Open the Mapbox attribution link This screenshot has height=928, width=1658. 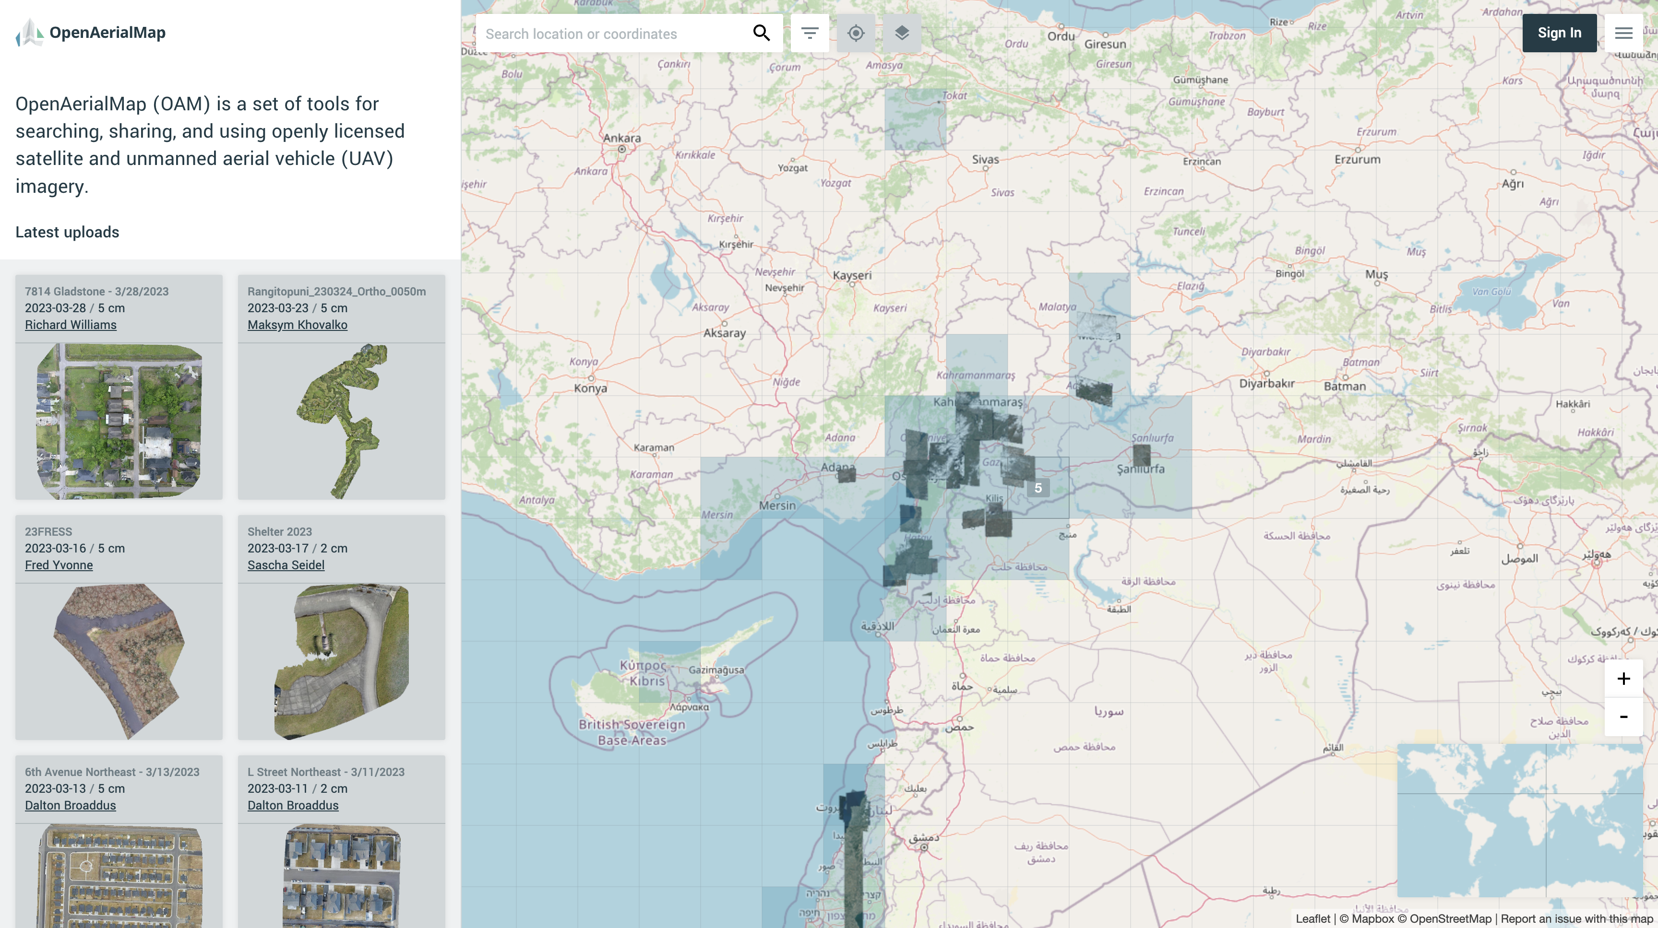click(x=1366, y=918)
